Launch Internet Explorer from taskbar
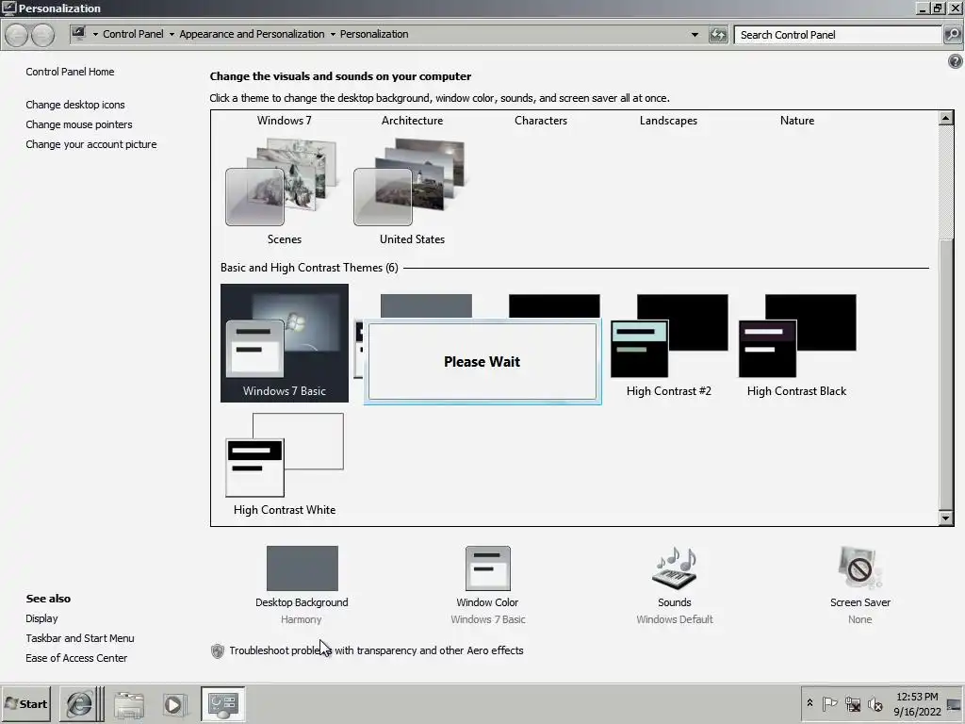965x724 pixels. (79, 703)
